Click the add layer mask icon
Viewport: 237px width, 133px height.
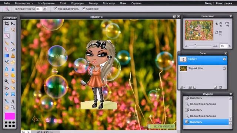[x=190, y=87]
